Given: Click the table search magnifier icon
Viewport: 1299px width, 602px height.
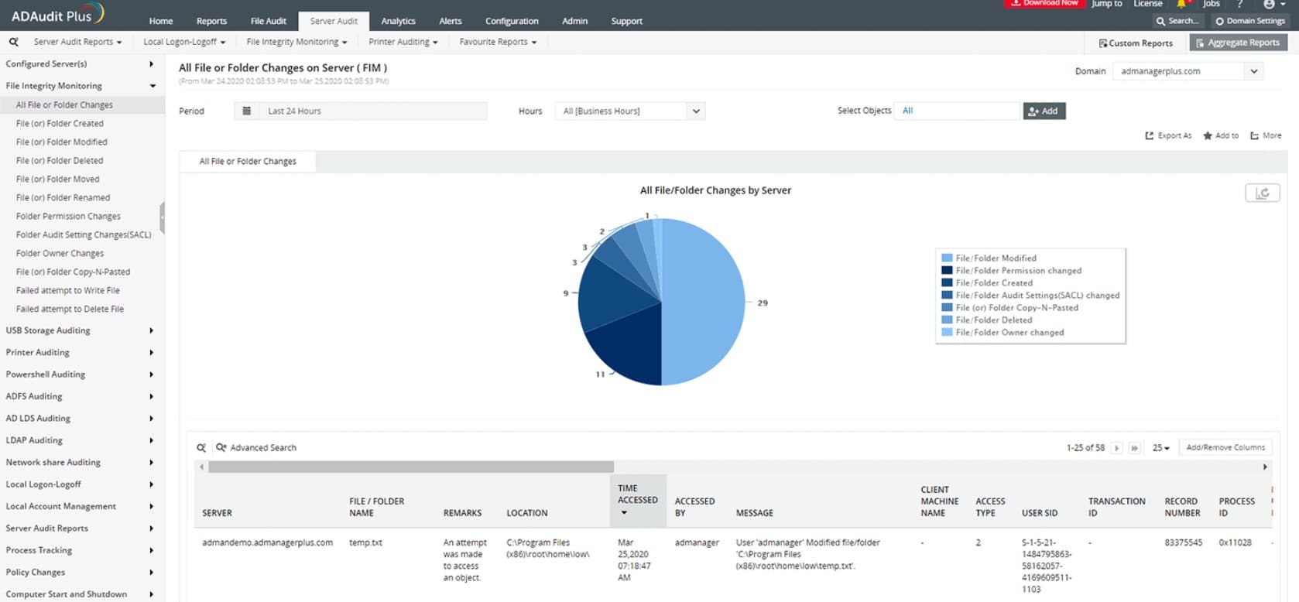Looking at the screenshot, I should (201, 447).
